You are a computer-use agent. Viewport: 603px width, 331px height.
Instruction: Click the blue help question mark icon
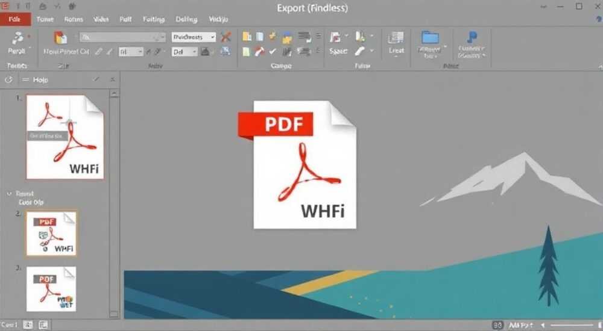click(599, 19)
